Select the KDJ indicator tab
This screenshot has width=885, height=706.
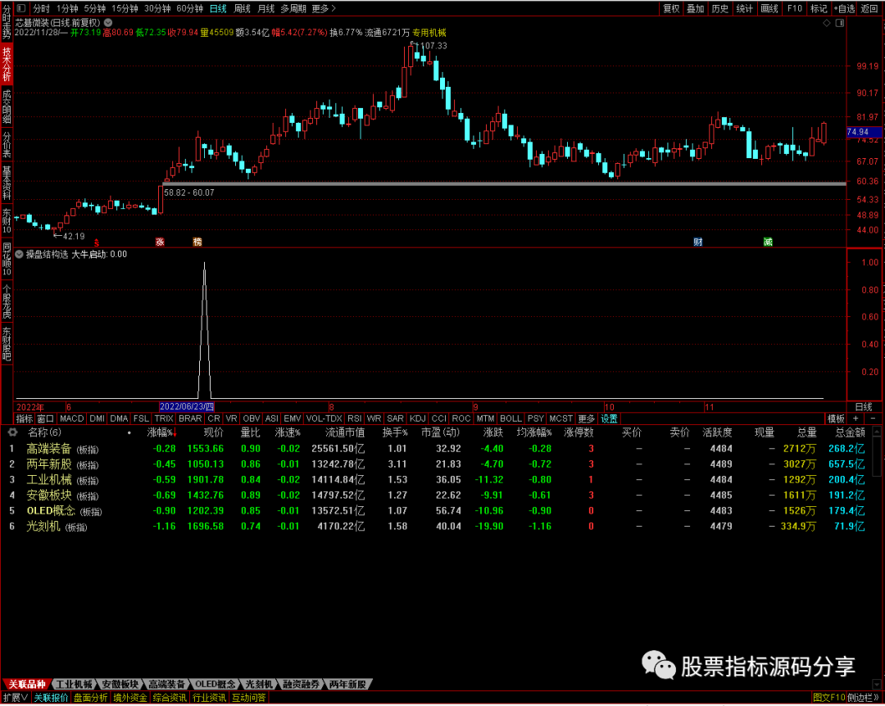pyautogui.click(x=418, y=419)
